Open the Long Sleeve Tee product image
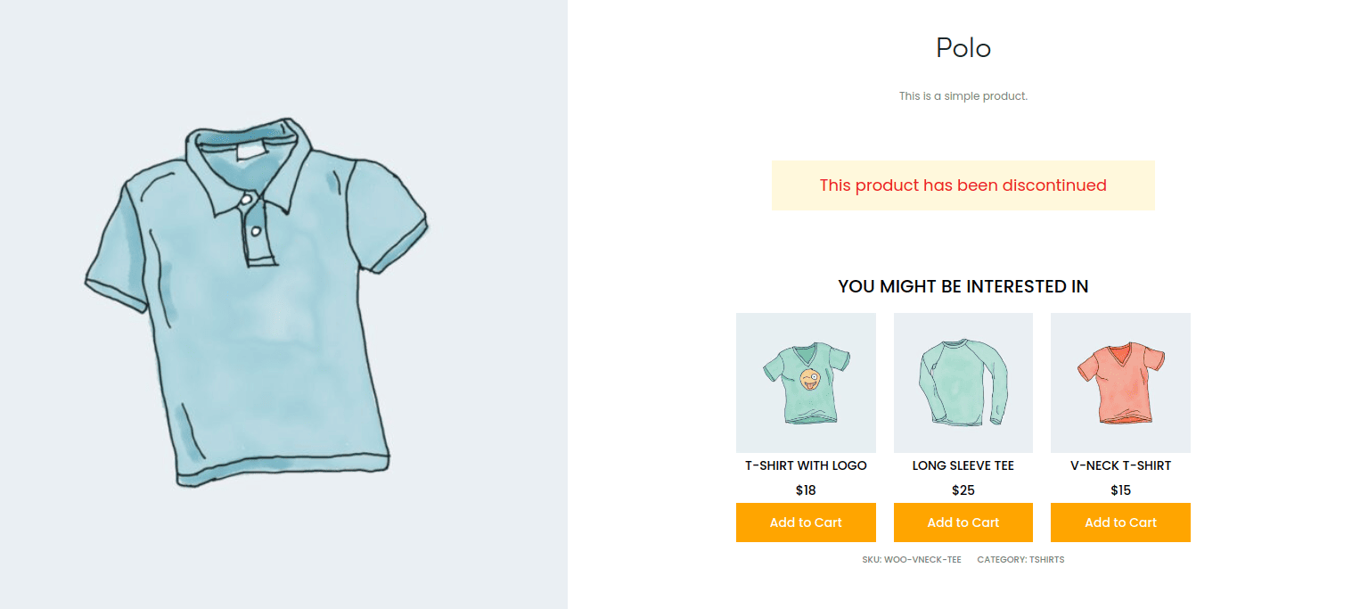The width and height of the screenshot is (1352, 609). (963, 383)
